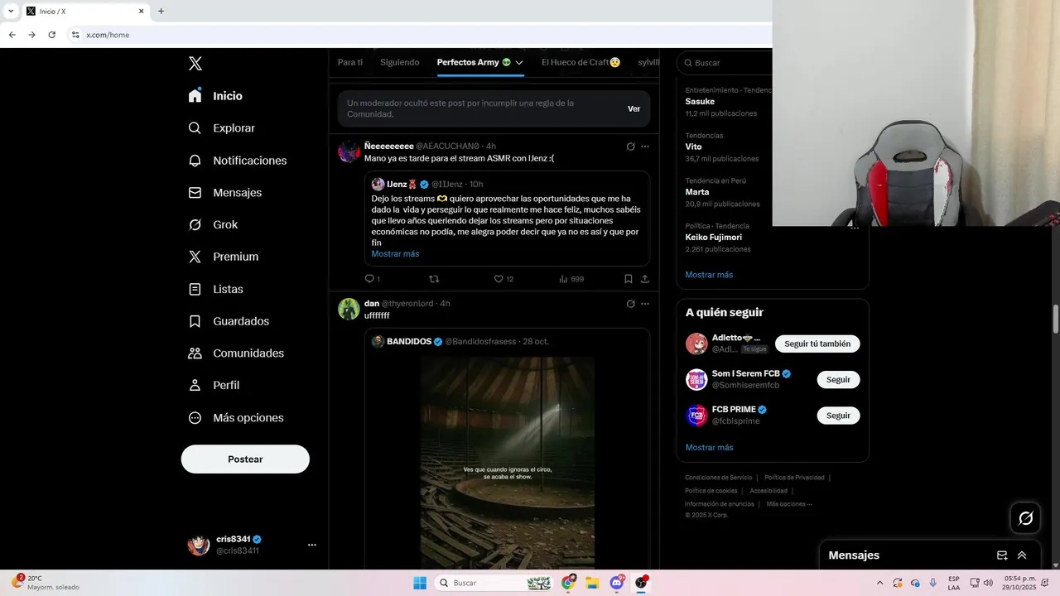The height and width of the screenshot is (596, 1060).
Task: Open the three-dot menu on Ñeeeeeeeee post
Action: click(x=645, y=147)
